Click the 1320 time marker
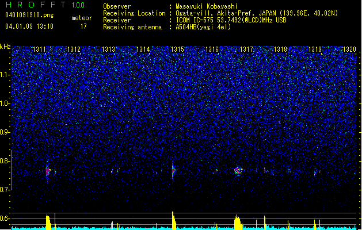362x230 pixels. [x=349, y=49]
